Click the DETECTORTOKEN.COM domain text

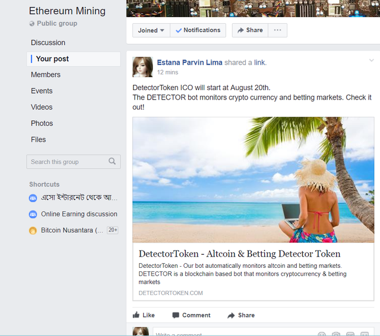point(170,293)
